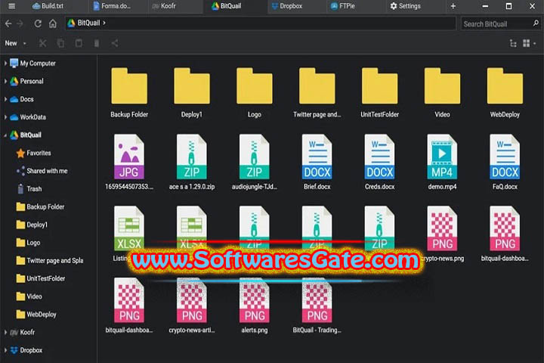The height and width of the screenshot is (363, 544).
Task: Open the view options dropdown arrow
Action: coord(535,44)
